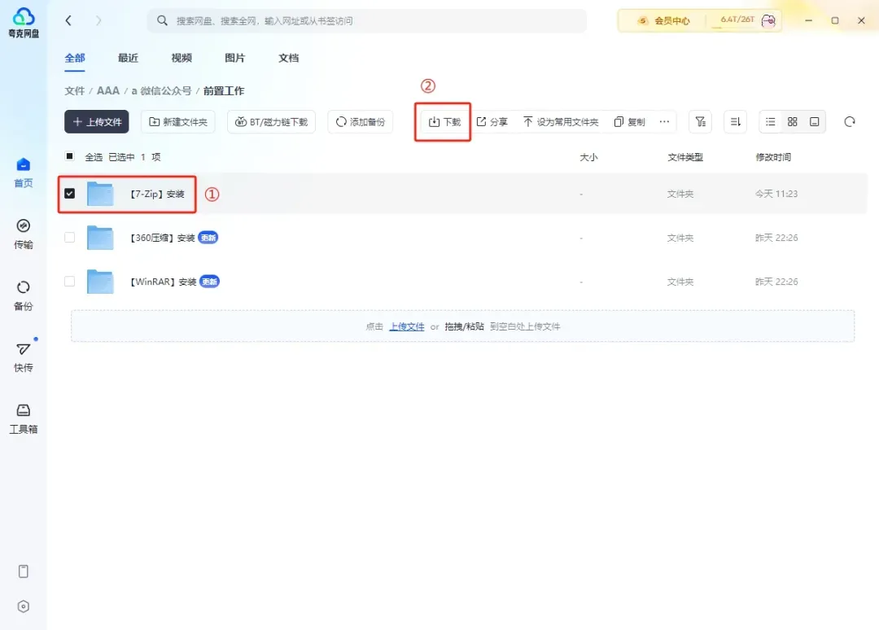Click the 6.4T/26T storage indicator

coord(737,20)
